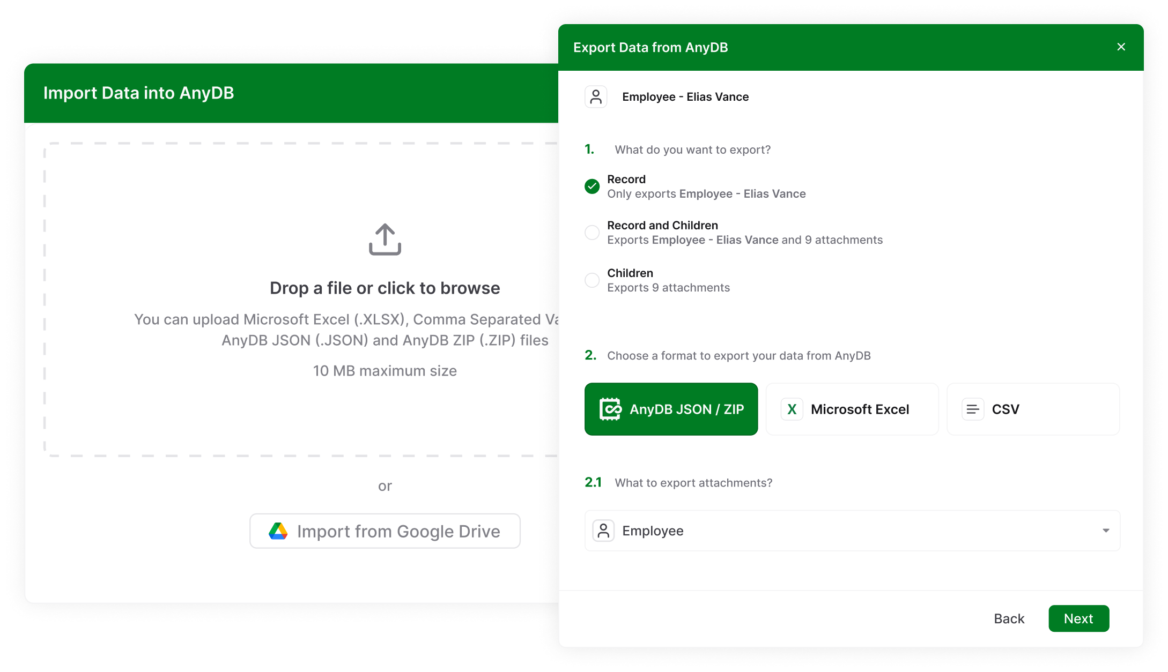The height and width of the screenshot is (672, 1168).
Task: Select the Record export option
Action: 592,186
